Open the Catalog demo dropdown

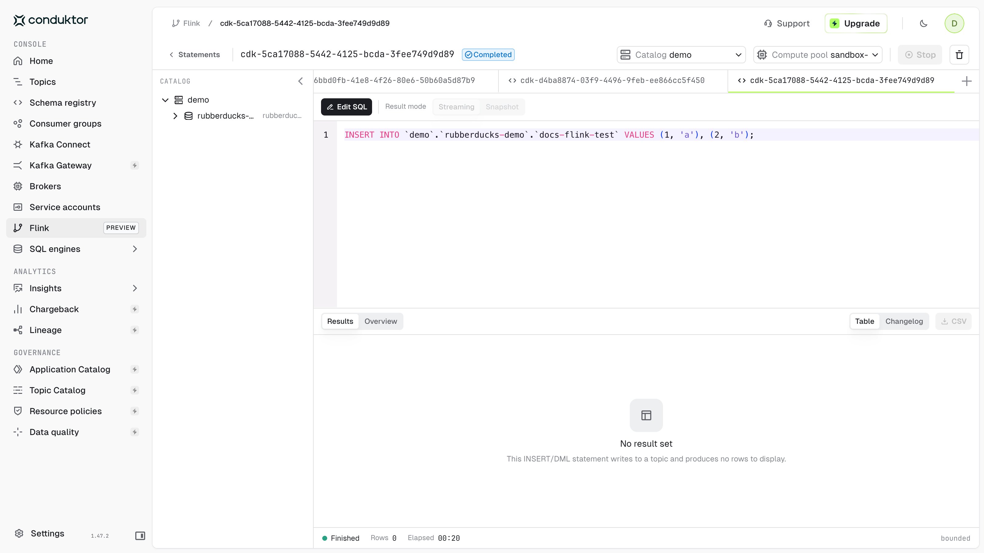coord(681,55)
